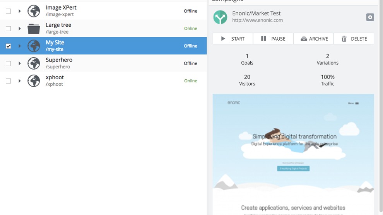383x215 pixels.
Task: Click the Superhero globe icon
Action: 34,63
